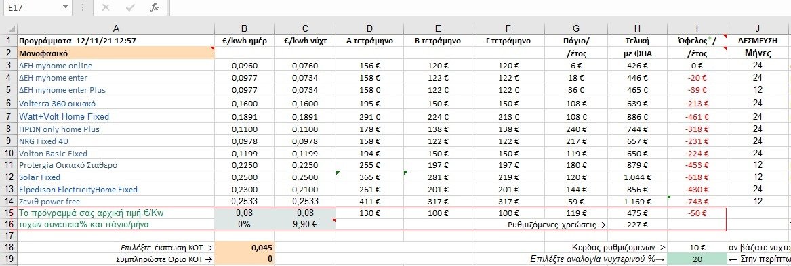Select the red -743 € benefit cell
Screen dimensions: 791x266
[697, 201]
